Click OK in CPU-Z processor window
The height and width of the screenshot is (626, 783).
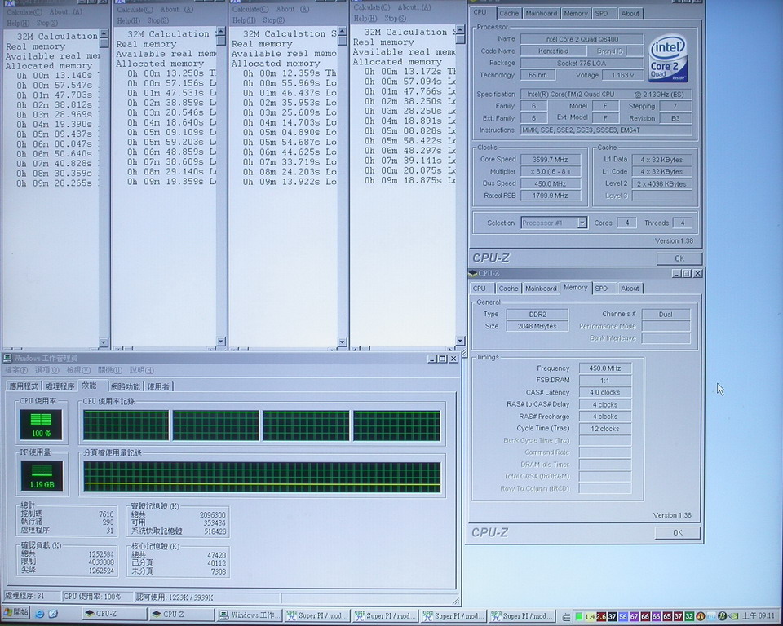point(679,258)
